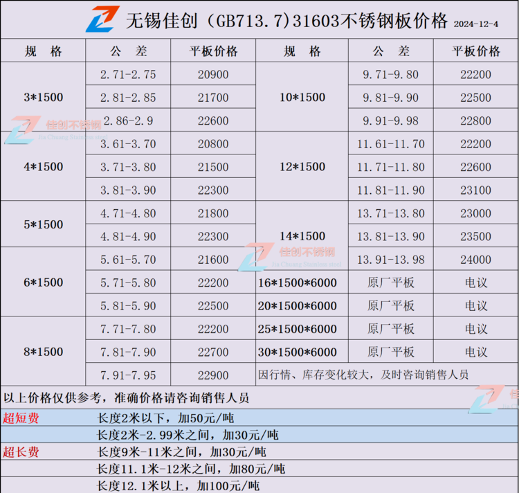Click the red-blue Z company logo
This screenshot has width=519, height=493.
(102, 19)
